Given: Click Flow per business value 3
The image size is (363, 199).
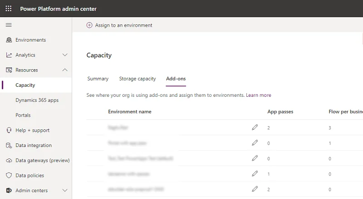Looking at the screenshot, I should pos(330,128).
